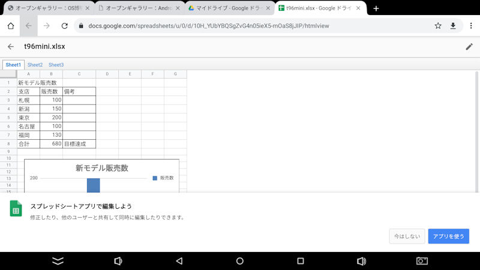The width and height of the screenshot is (480, 270).
Task: Open the browser three-dot menu
Action: (471, 26)
